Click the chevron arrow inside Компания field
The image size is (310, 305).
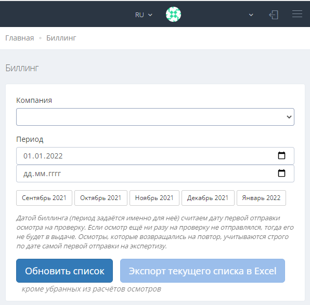pos(289,117)
